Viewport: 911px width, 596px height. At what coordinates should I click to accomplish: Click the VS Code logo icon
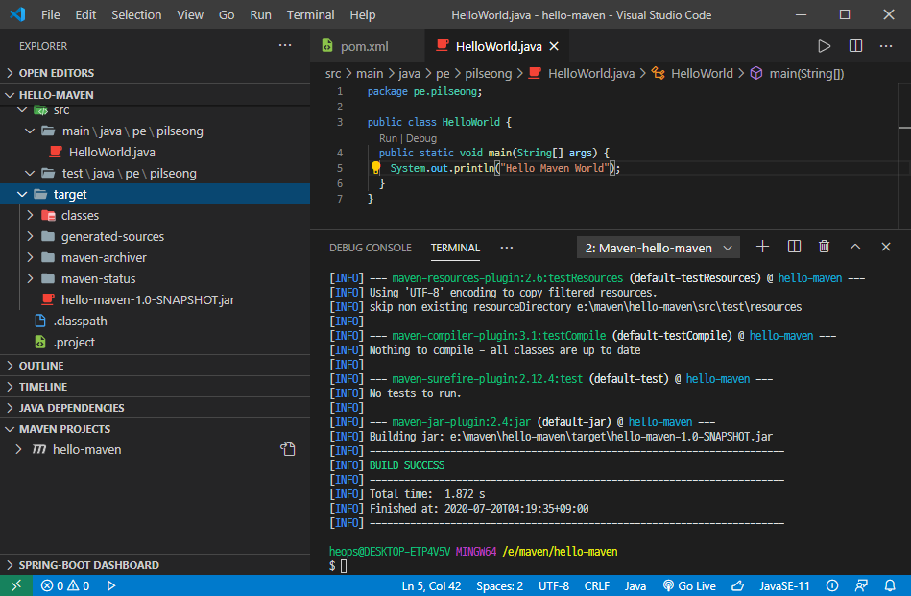[17, 14]
